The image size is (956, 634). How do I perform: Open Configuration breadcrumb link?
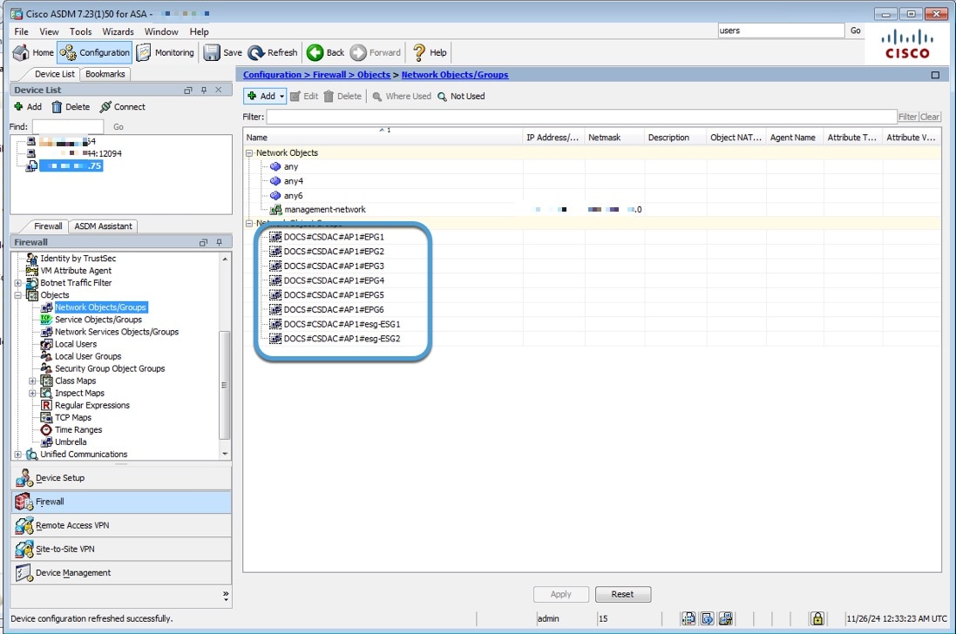click(x=272, y=75)
